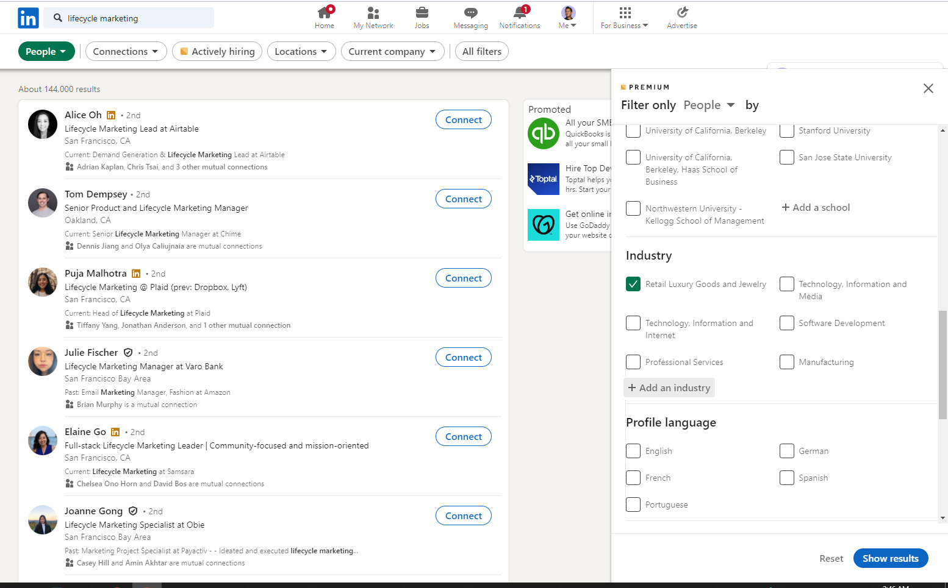Click the Show results button
The image size is (948, 588).
point(891,558)
